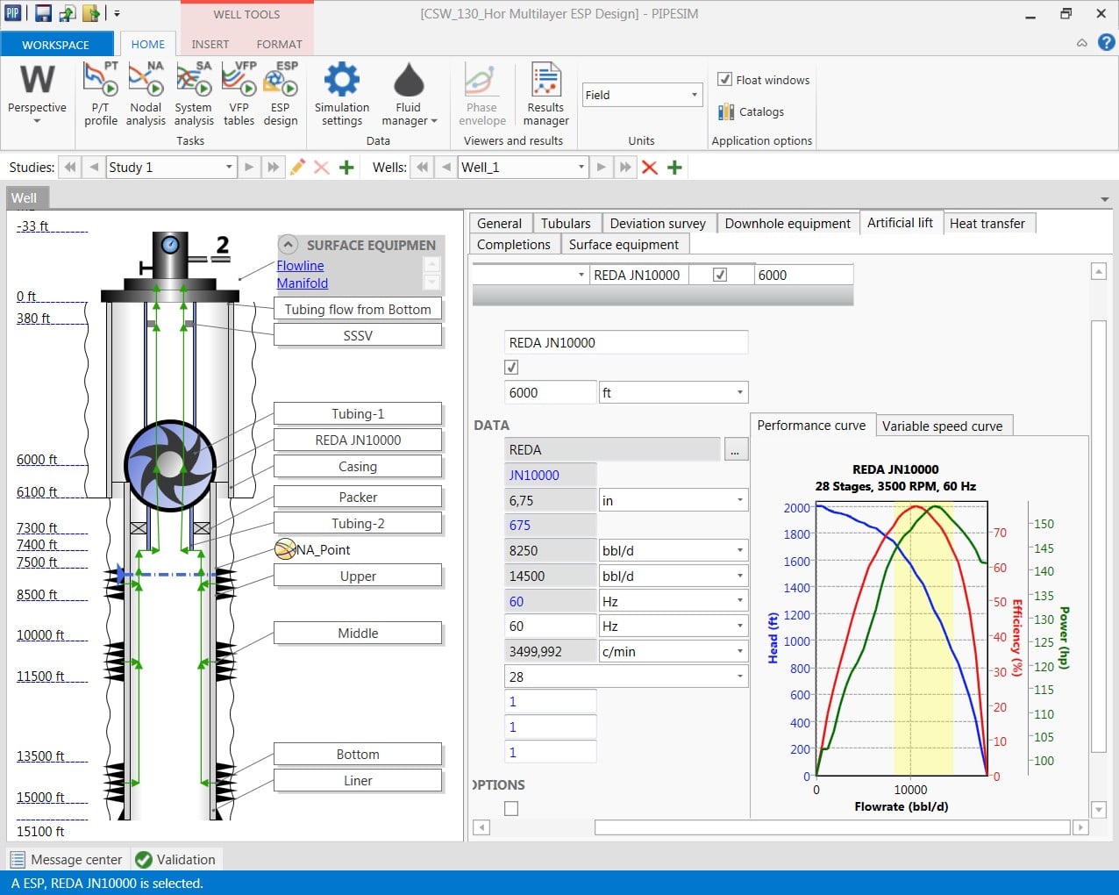Click the 60 Hz frequency input field
Viewport: 1119px width, 895px height.
[x=551, y=626]
